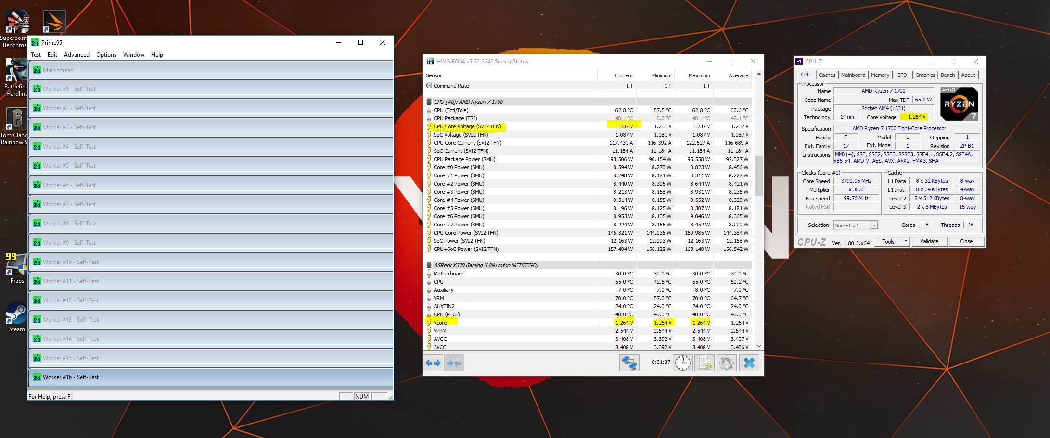Click Main thread window title
Viewport: 1050px width, 438px height.
pos(58,70)
